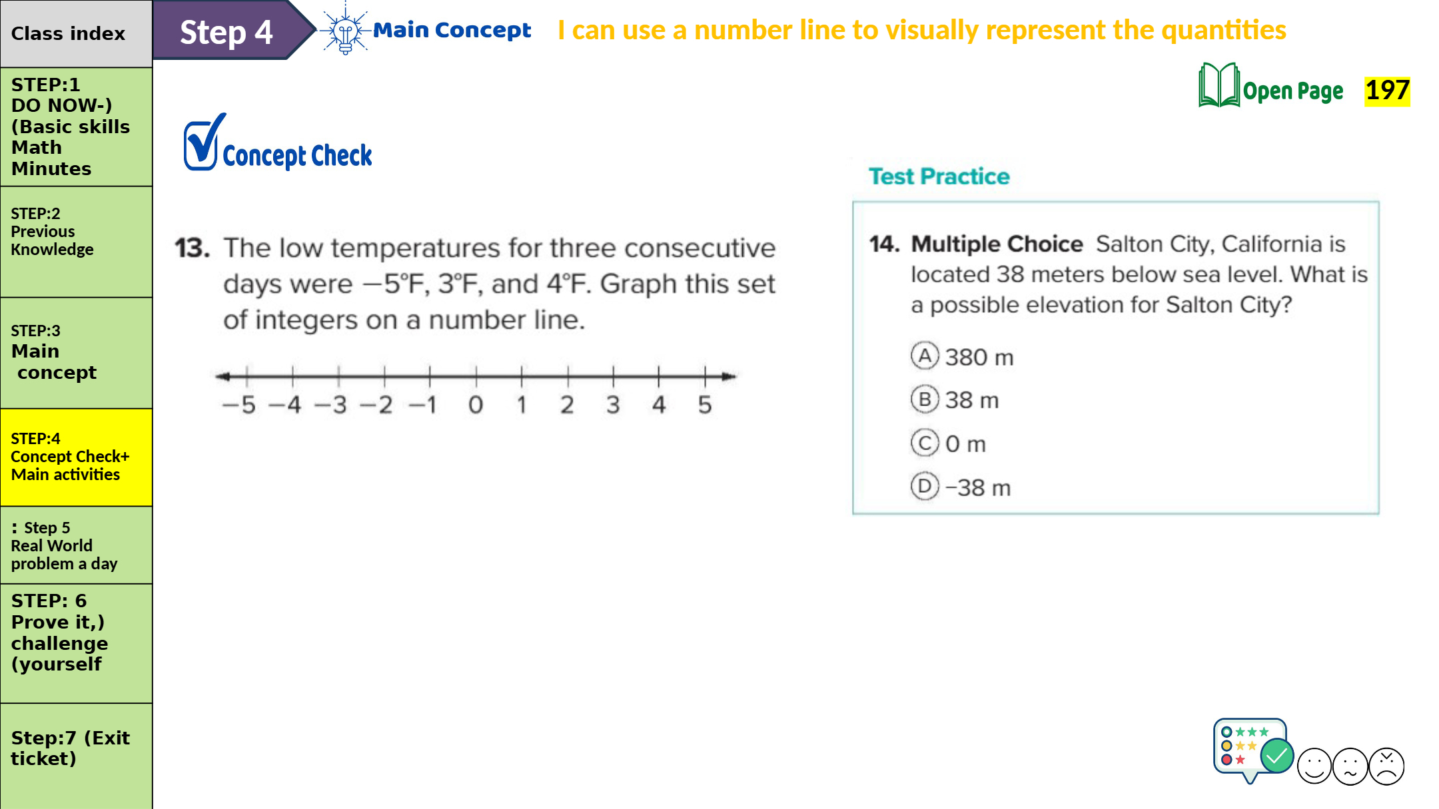
Task: Click the Class index header
Action: point(76,33)
